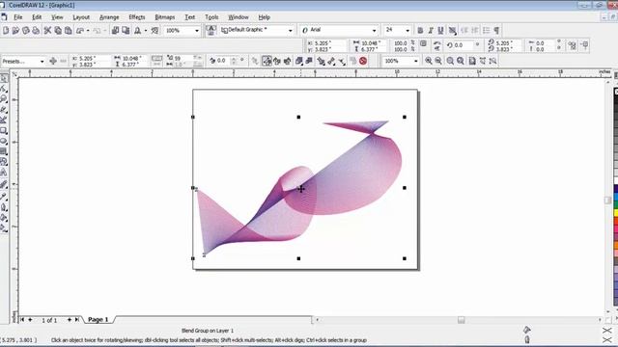Pick the red swatch in color palette
618x347 pixels.
pyautogui.click(x=616, y=221)
